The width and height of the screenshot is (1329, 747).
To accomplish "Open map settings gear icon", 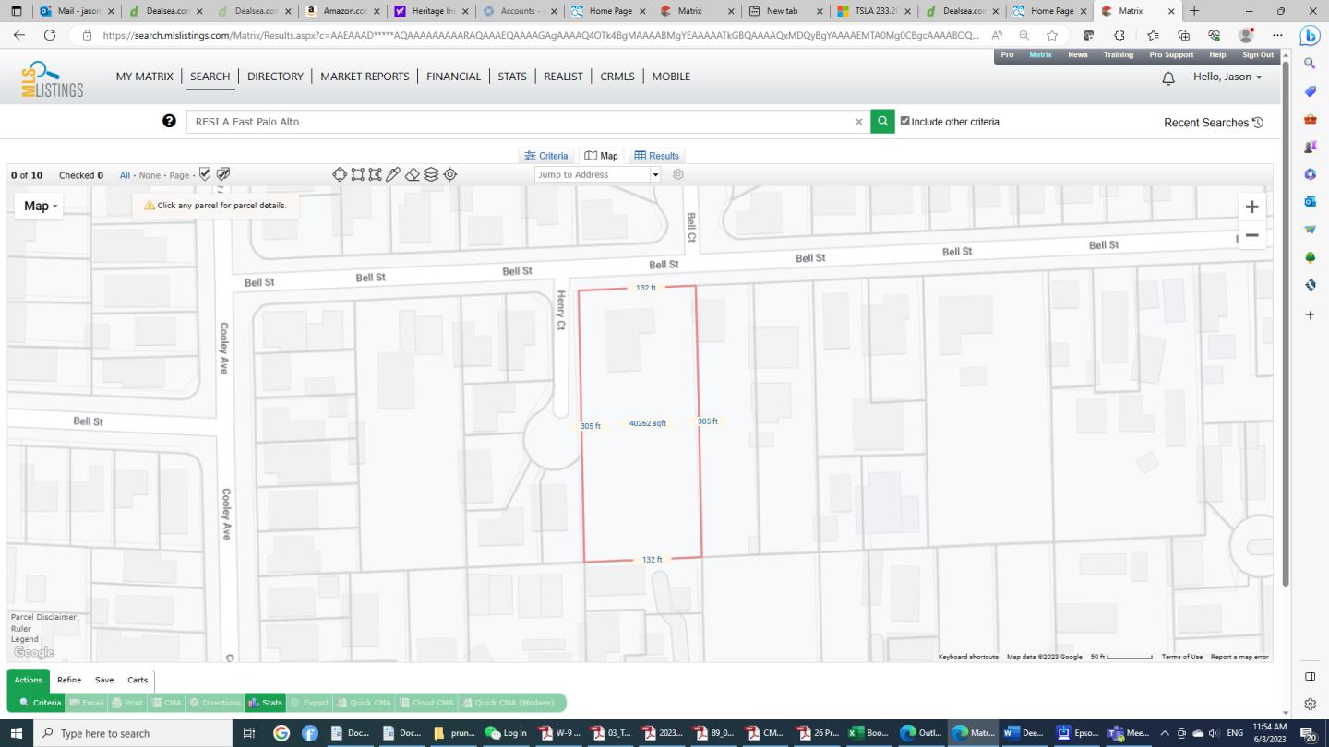I will 678,174.
